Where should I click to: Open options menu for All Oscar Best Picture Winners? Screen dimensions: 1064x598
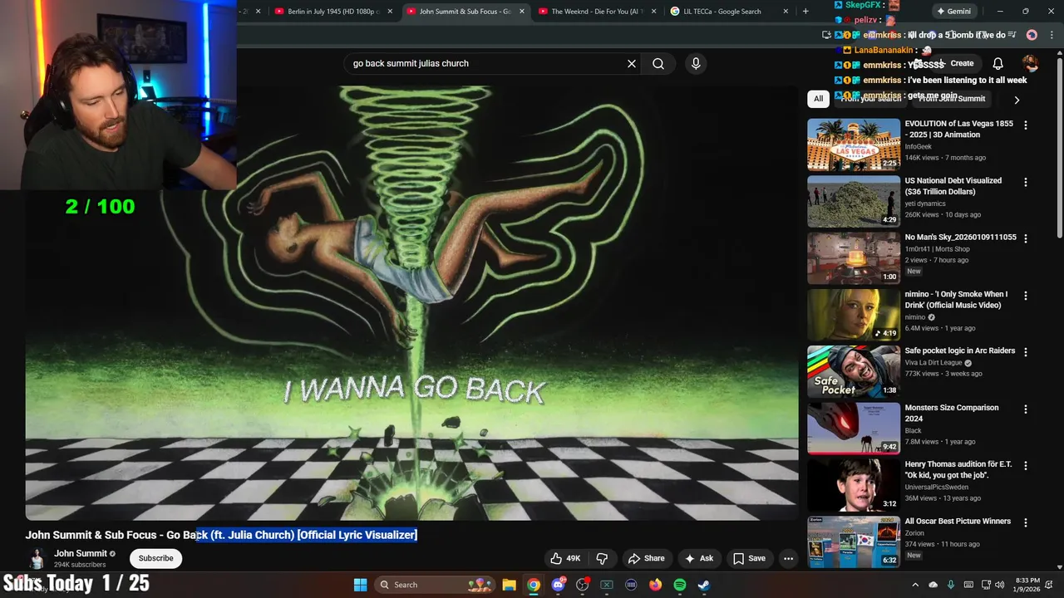(x=1025, y=522)
